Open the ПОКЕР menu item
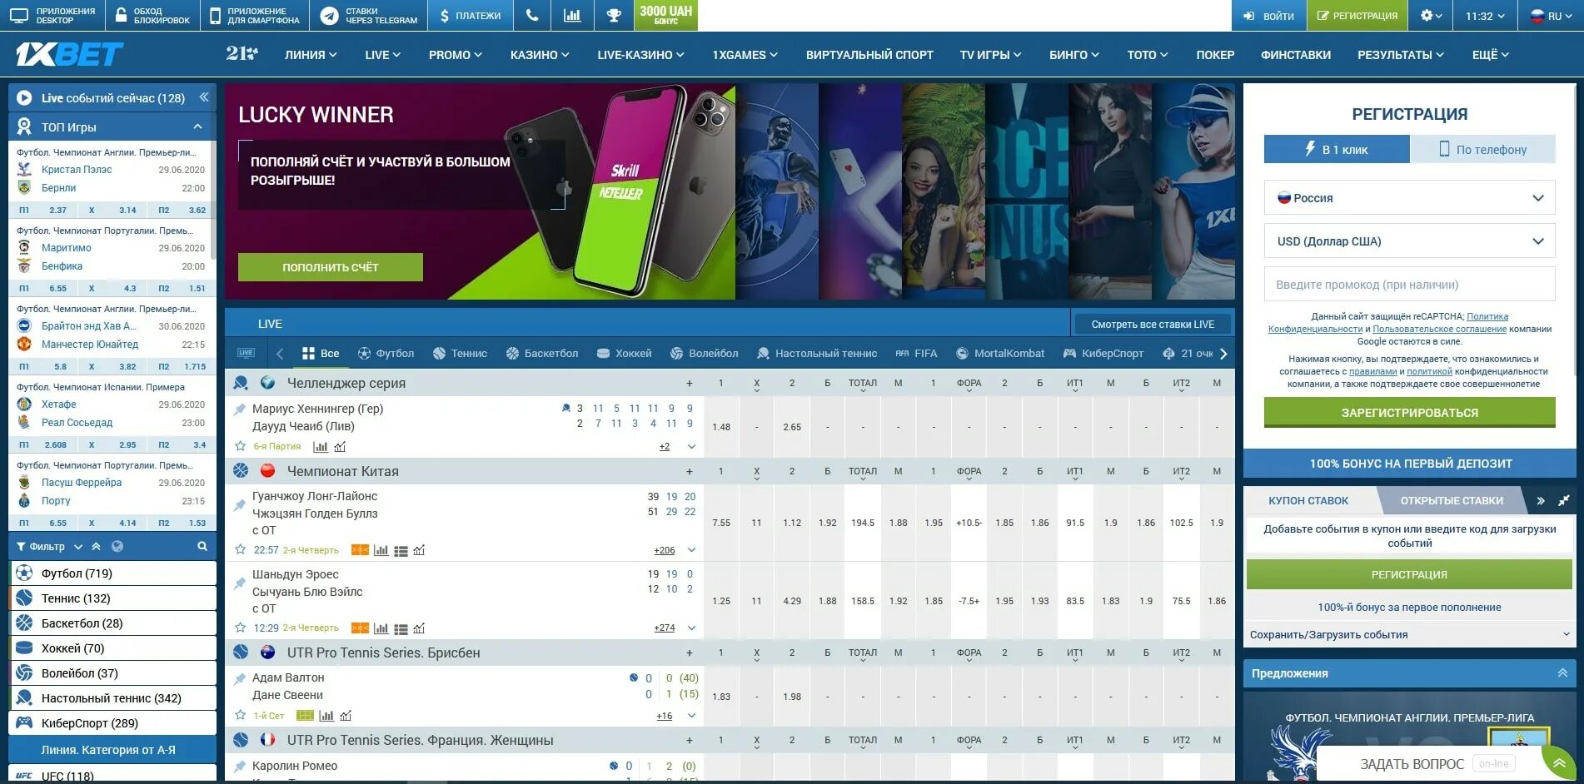The image size is (1584, 784). coord(1215,55)
